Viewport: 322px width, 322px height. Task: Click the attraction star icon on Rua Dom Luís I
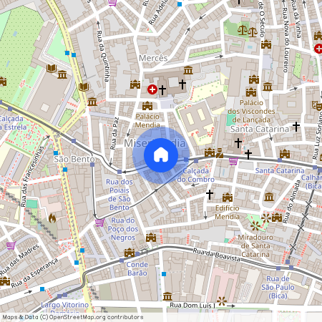click(222, 301)
